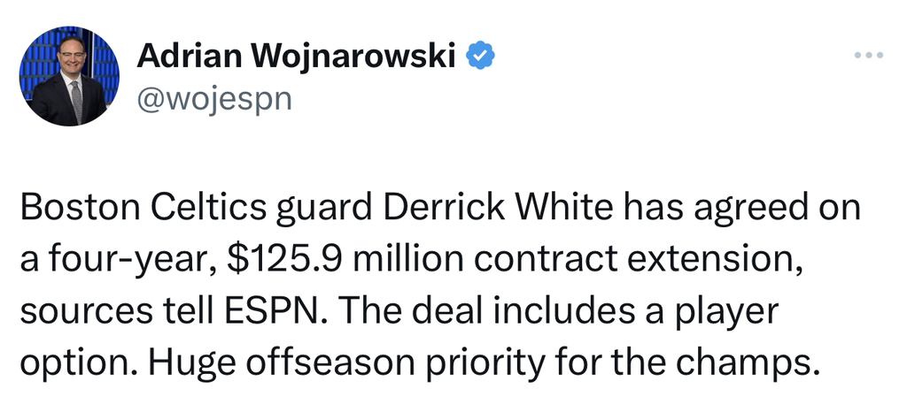Click the blue verified checkmark badge
The width and height of the screenshot is (907, 412).
pyautogui.click(x=481, y=56)
